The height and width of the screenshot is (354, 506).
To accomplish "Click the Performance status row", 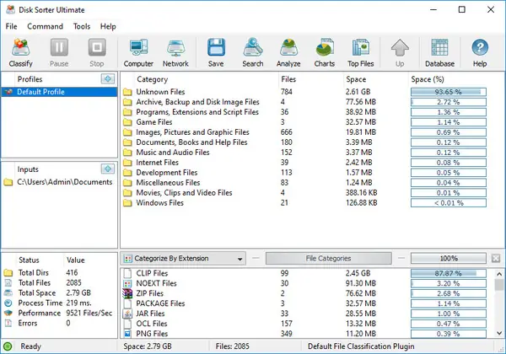I will coord(59,313).
